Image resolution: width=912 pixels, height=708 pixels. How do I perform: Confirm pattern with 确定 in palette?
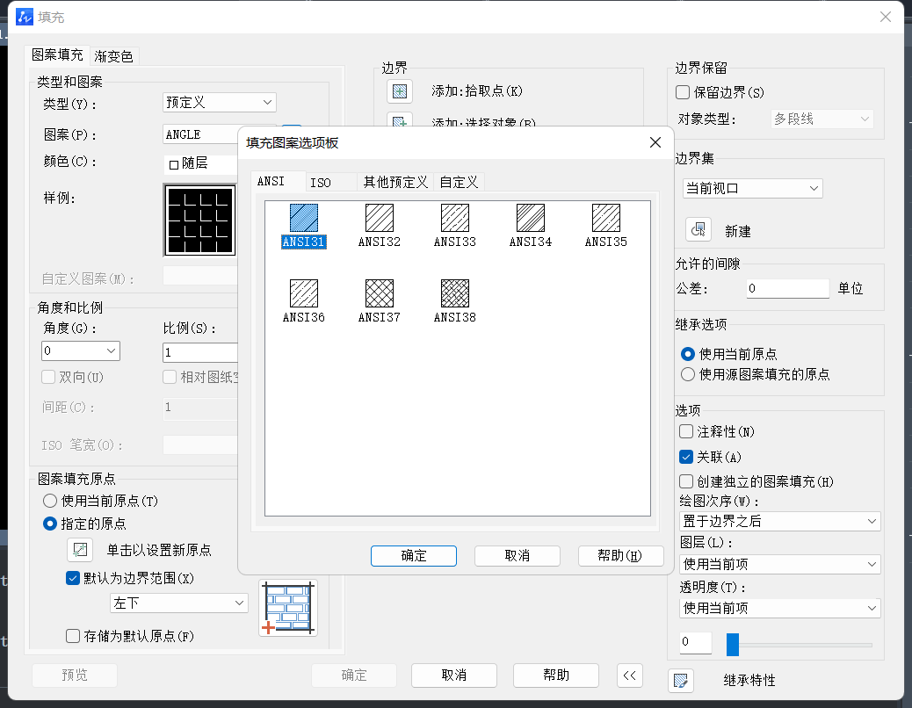(x=414, y=556)
